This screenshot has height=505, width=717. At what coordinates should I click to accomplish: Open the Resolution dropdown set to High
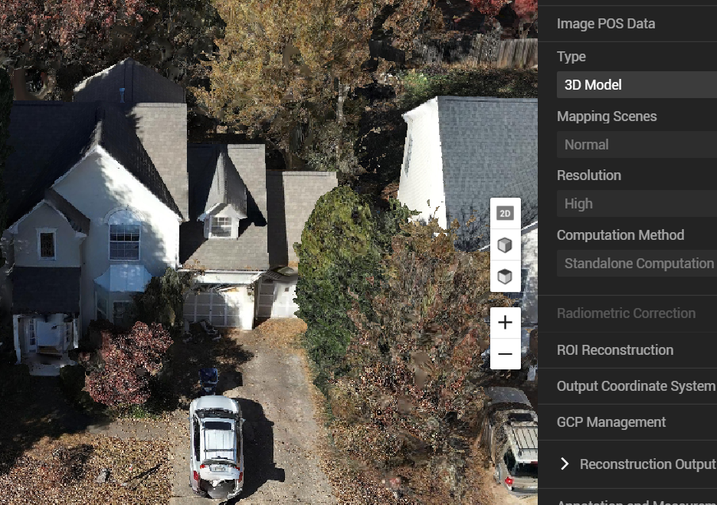point(637,204)
